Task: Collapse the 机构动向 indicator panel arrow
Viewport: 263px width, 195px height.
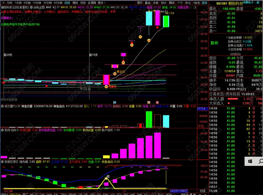Action: point(2,130)
